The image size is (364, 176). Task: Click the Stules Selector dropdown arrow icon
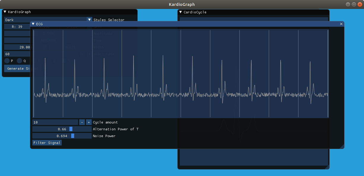click(89, 20)
